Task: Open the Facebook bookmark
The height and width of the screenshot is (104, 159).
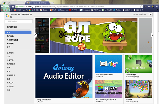Action: [63, 10]
